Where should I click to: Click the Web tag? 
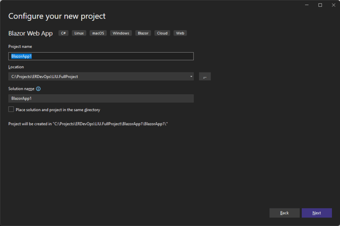[180, 33]
